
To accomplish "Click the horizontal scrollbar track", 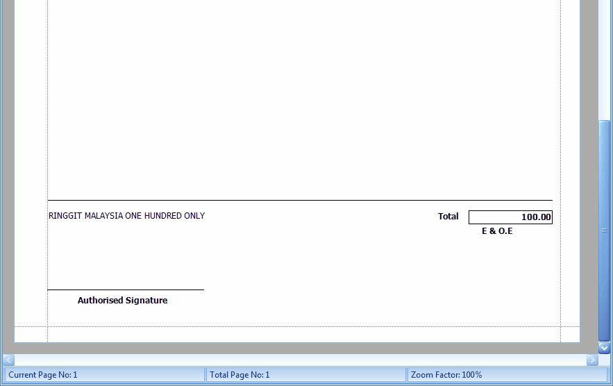I will [x=300, y=360].
